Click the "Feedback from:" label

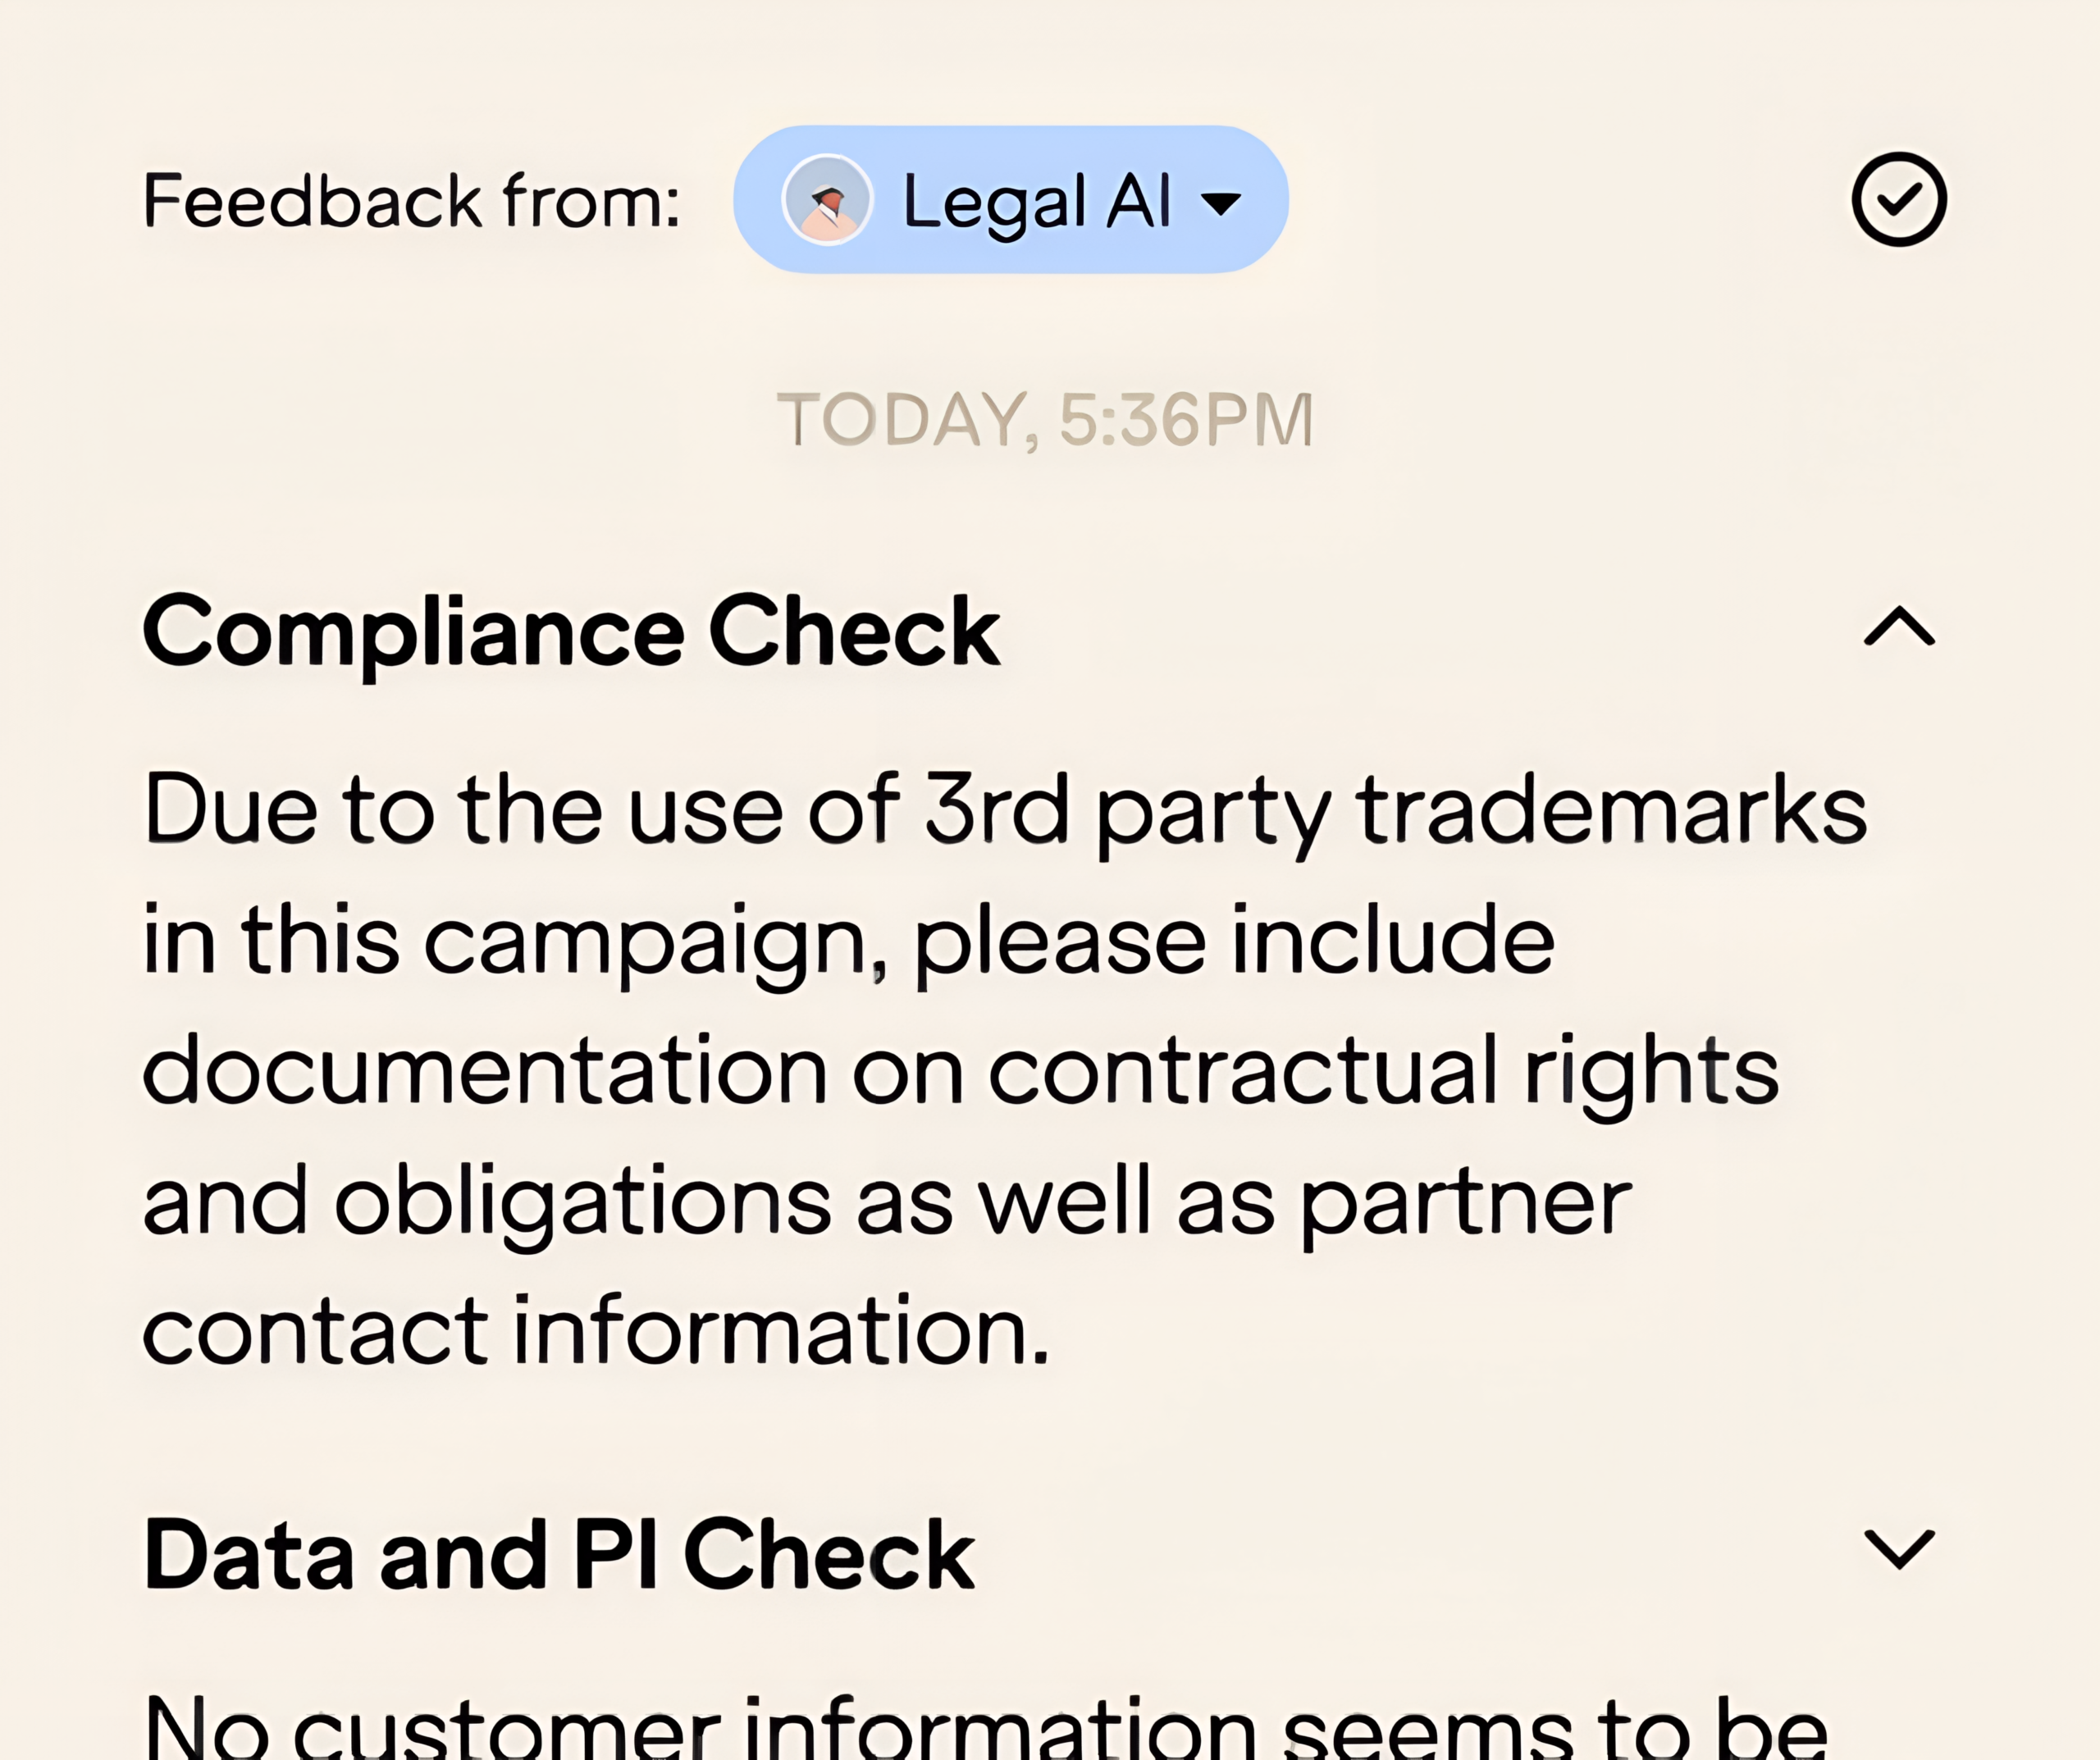[411, 201]
